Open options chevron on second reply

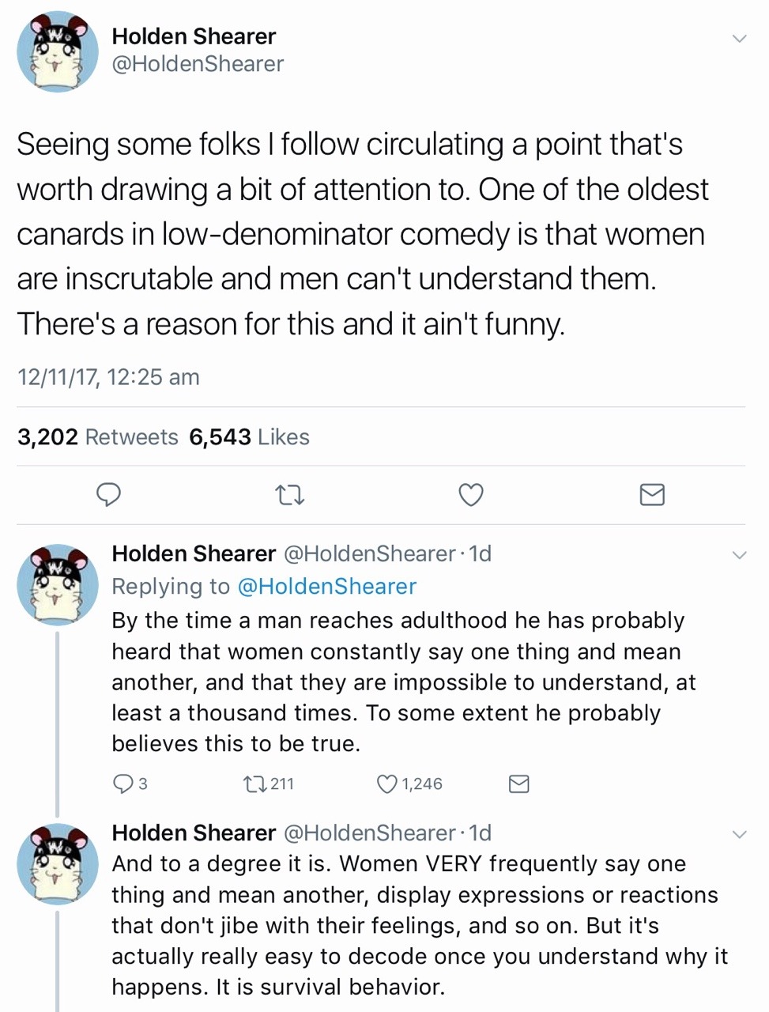pos(739,834)
